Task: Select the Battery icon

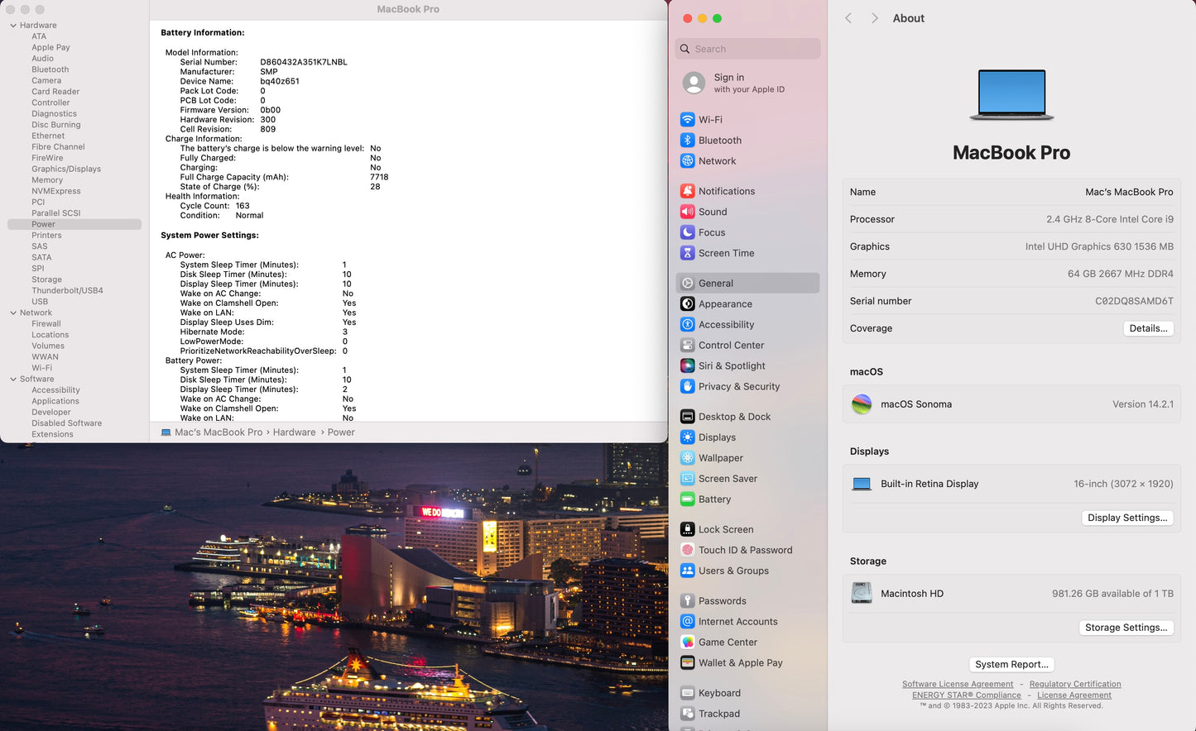Action: click(x=687, y=499)
